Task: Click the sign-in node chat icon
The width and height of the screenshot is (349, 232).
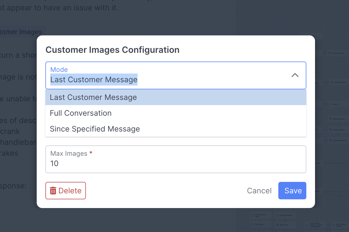Action: pos(330,104)
